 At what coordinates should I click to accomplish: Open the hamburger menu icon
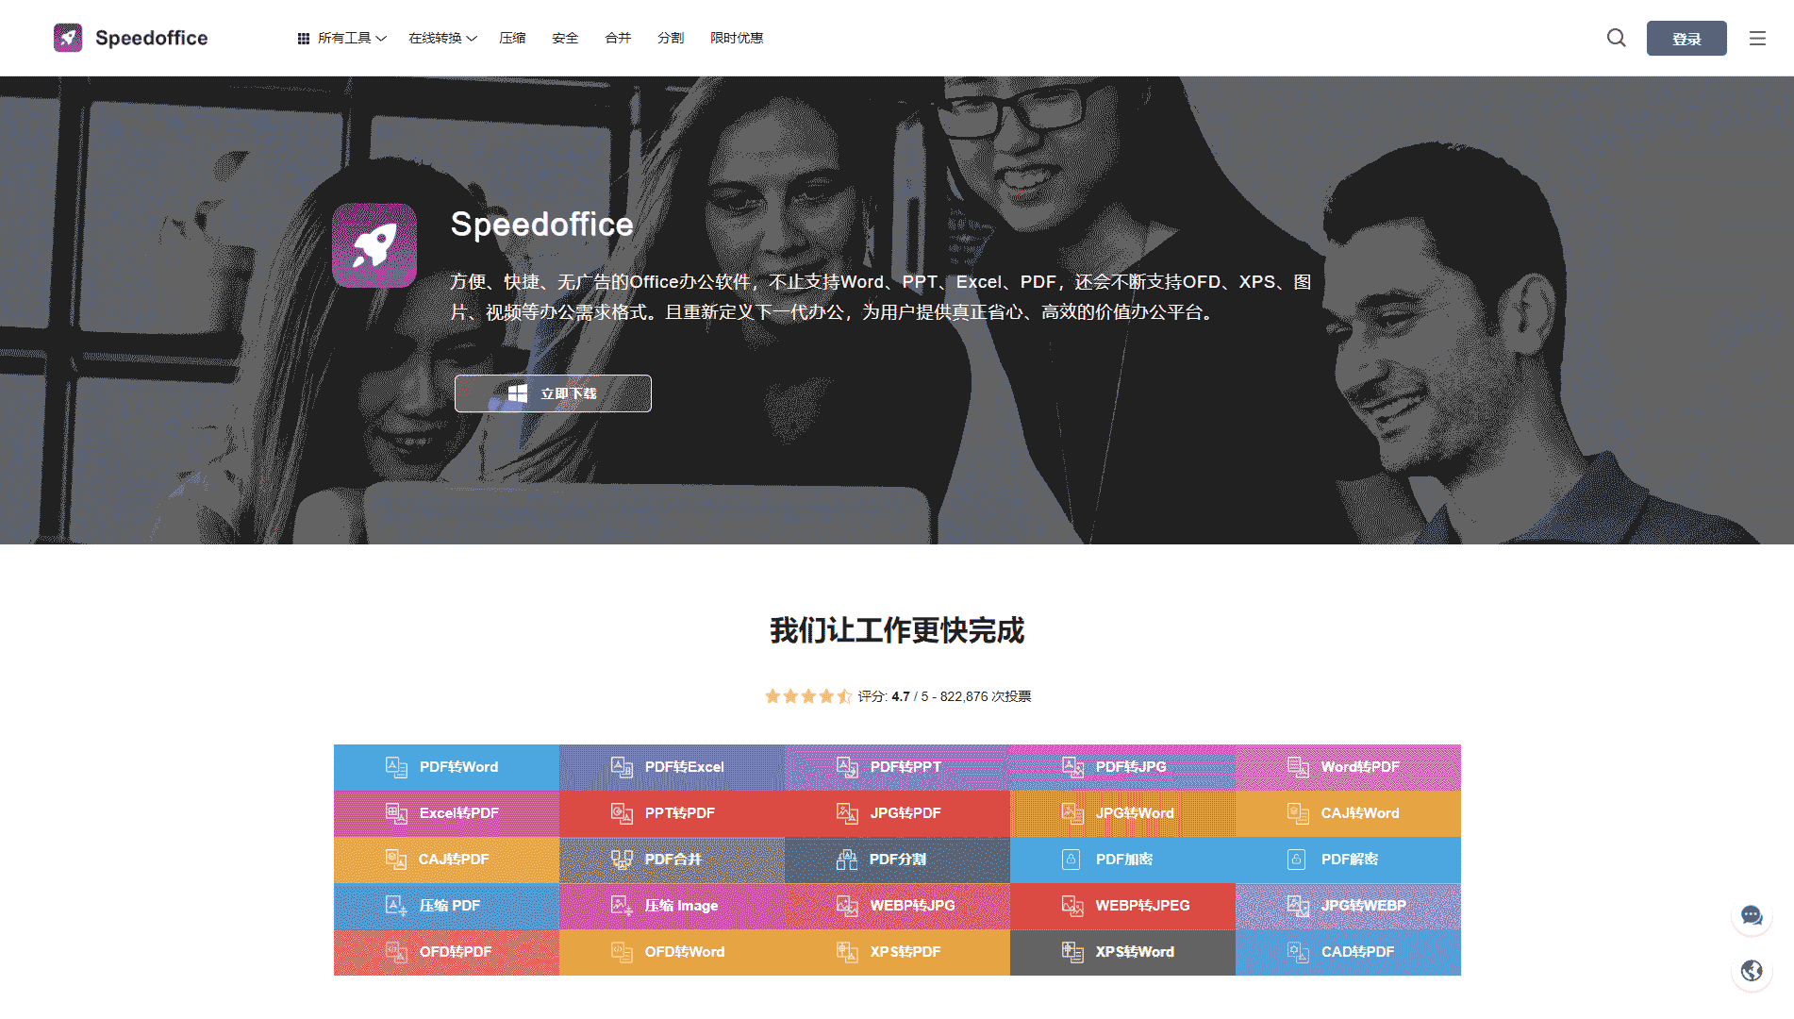pos(1757,38)
